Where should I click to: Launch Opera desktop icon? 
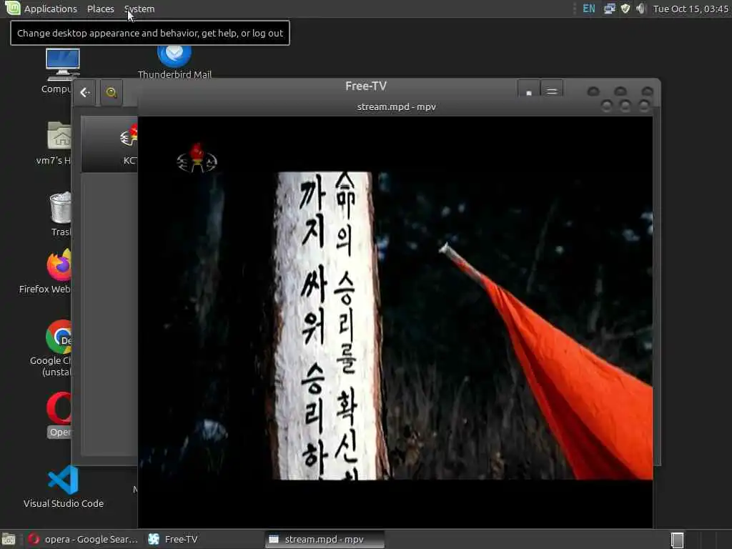click(x=59, y=415)
